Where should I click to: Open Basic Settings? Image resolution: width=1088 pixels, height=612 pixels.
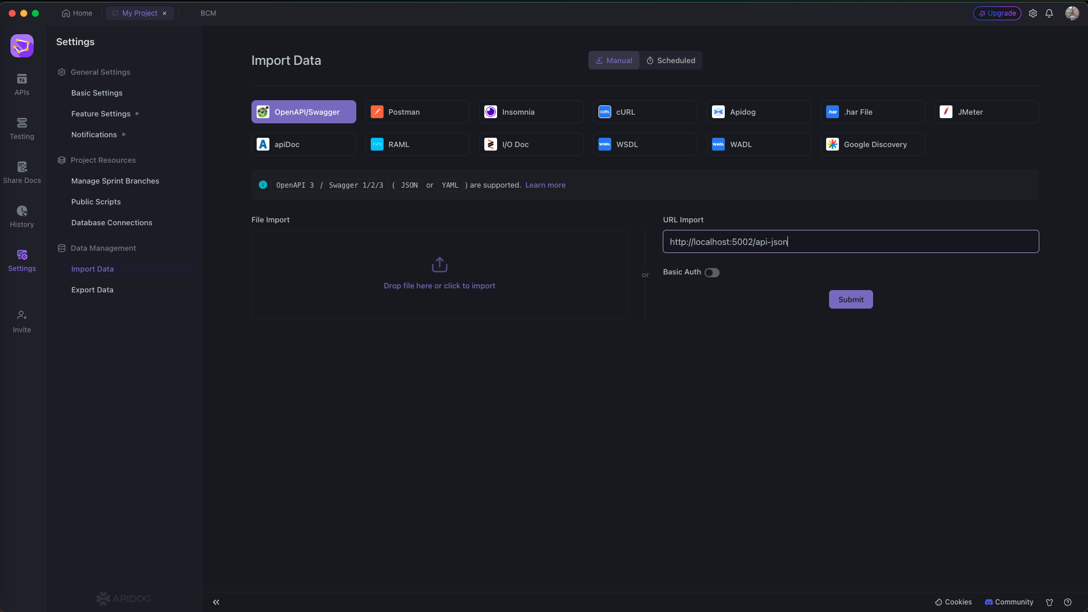[97, 93]
